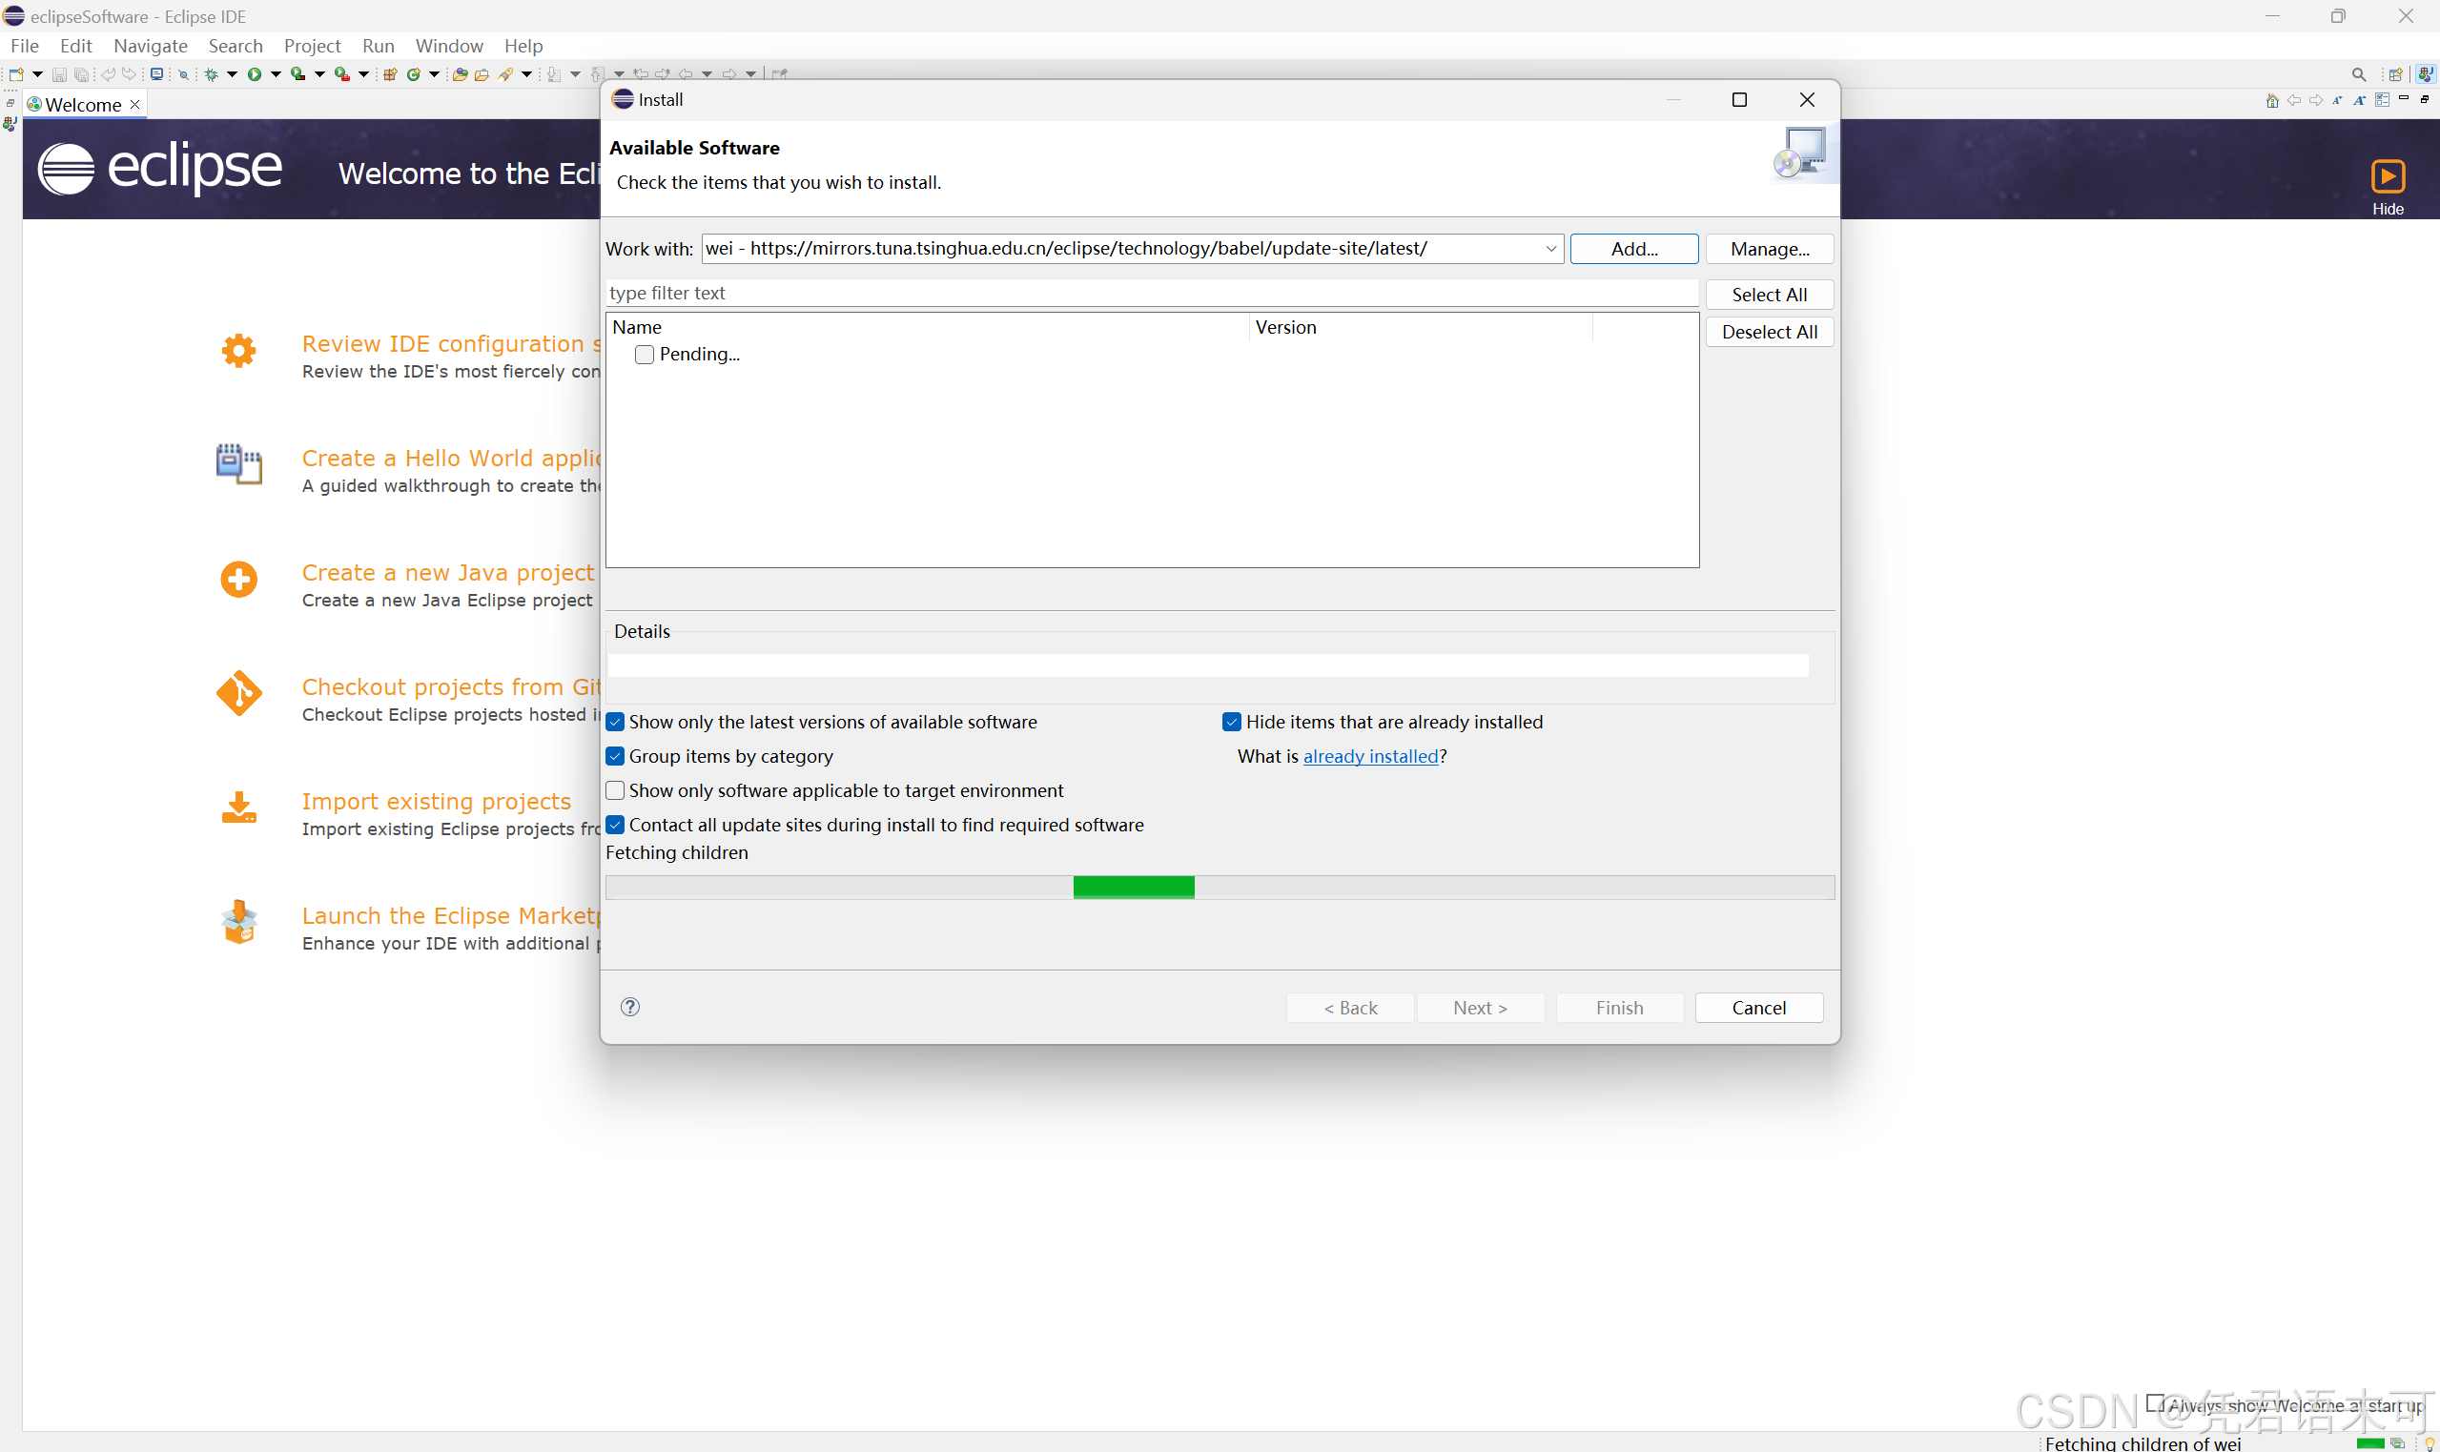Enable Show only software applicable to target environment
Image resolution: width=2440 pixels, height=1452 pixels.
[615, 790]
